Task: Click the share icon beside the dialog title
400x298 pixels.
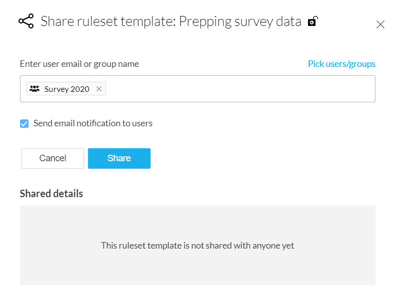Action: coord(26,21)
